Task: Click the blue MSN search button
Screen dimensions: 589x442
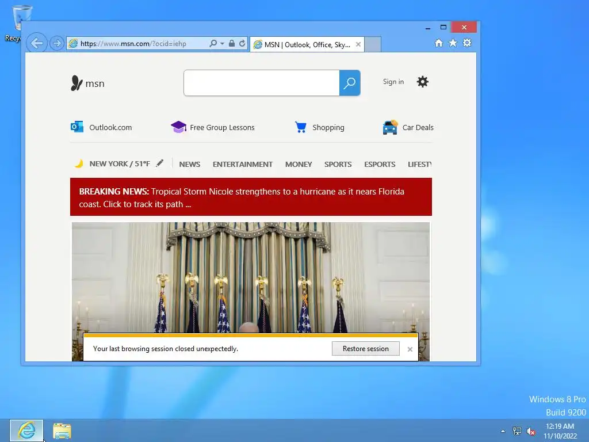Action: click(x=350, y=83)
